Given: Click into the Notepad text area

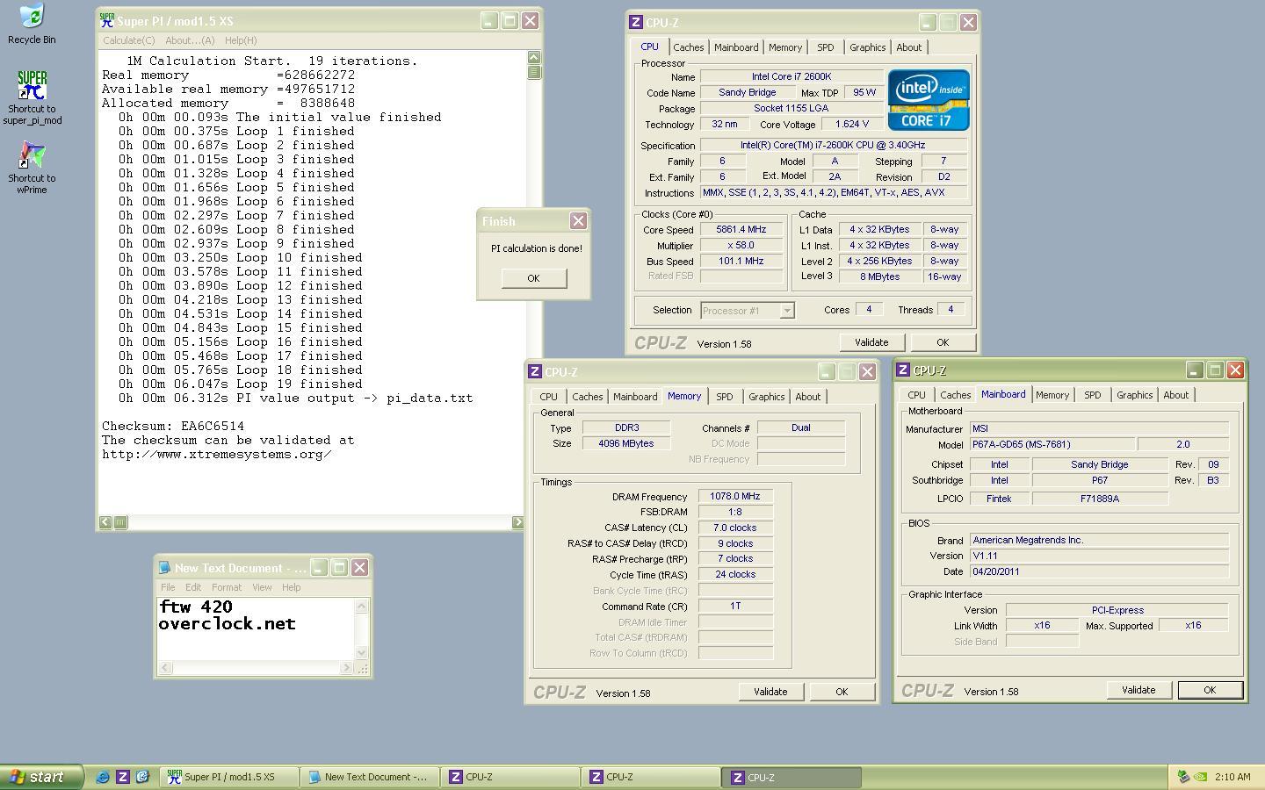Looking at the screenshot, I should 256,628.
